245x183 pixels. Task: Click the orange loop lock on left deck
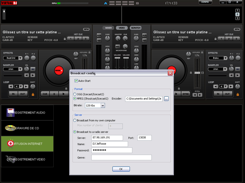33,94
